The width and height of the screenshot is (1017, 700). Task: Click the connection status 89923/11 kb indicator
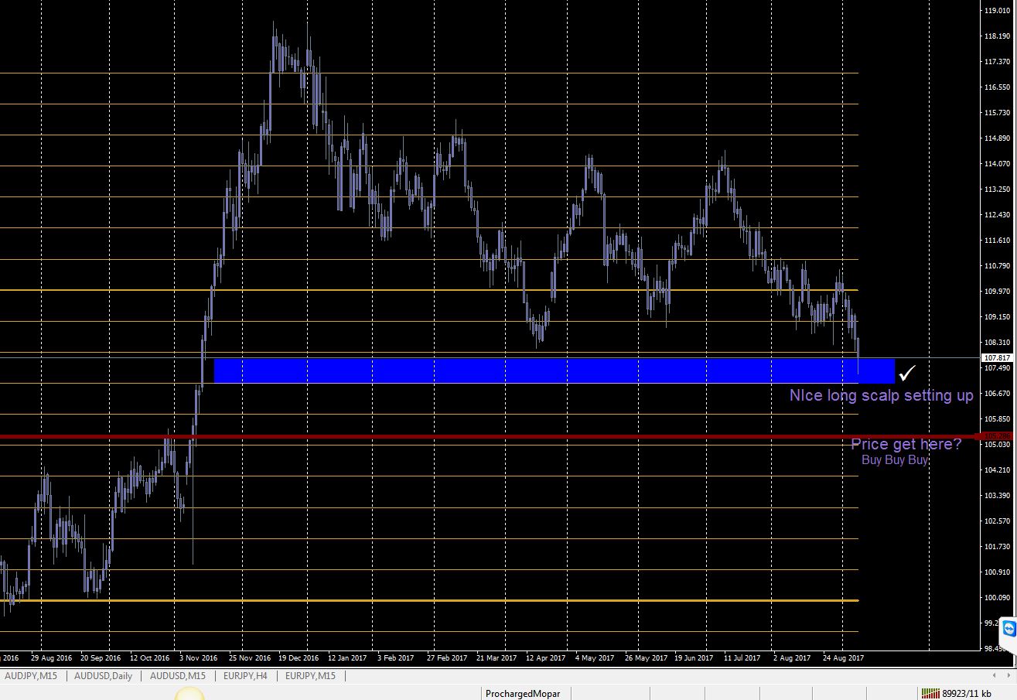click(x=955, y=694)
